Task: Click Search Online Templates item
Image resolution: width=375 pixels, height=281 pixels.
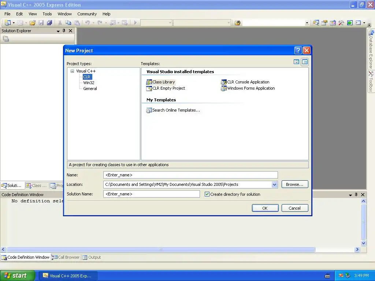Action: pos(173,110)
